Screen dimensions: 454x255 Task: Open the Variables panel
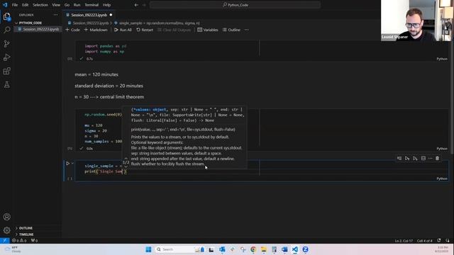click(x=208, y=30)
